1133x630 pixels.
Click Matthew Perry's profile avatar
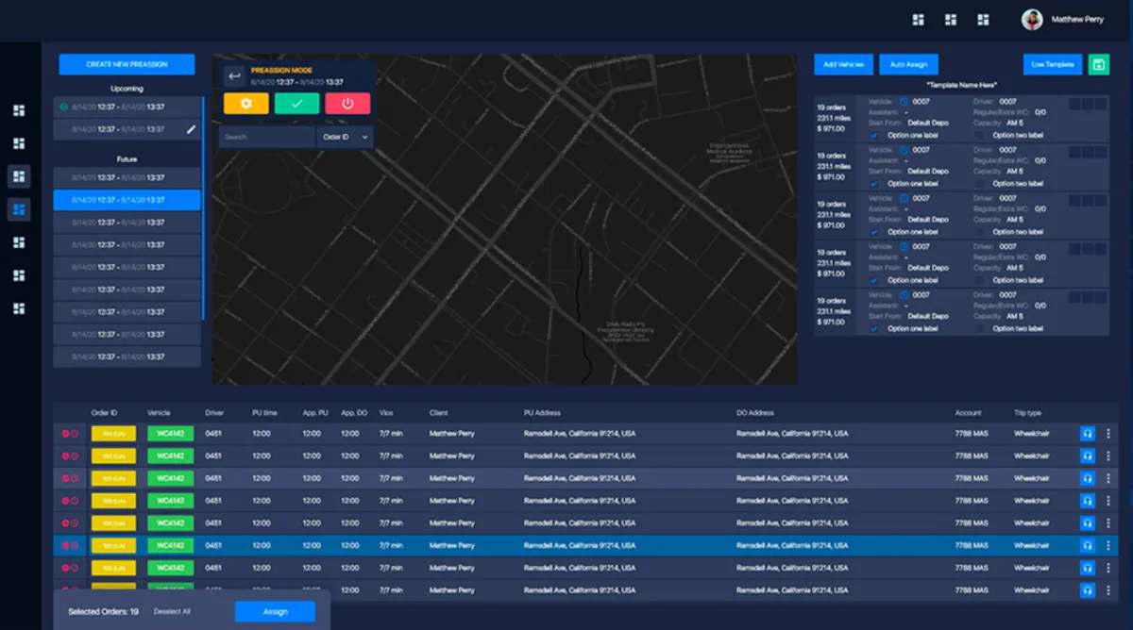tap(1032, 20)
